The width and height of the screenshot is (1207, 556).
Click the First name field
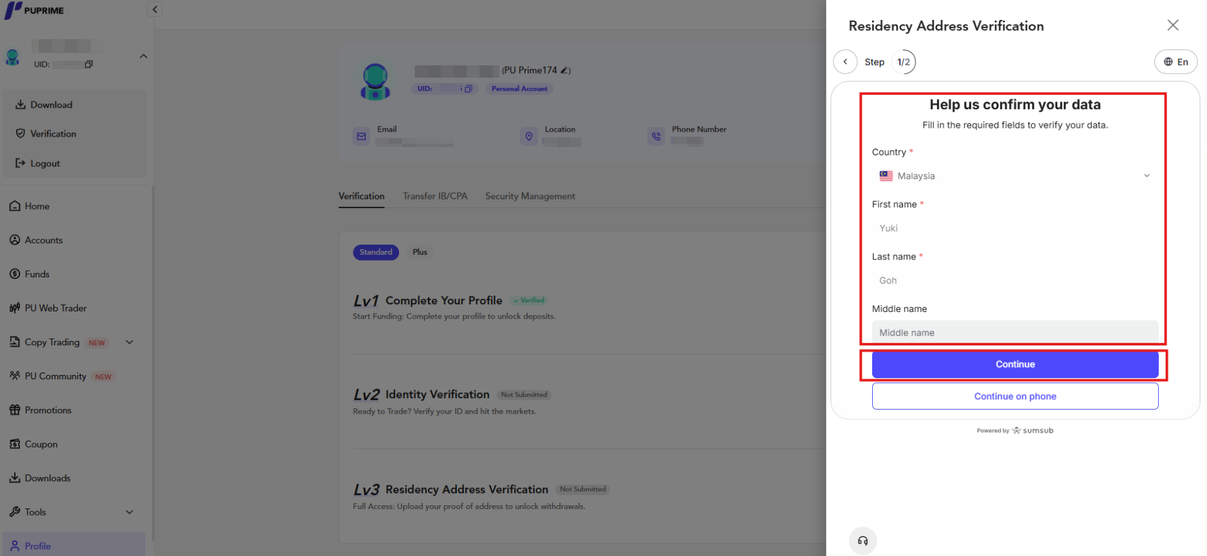click(1015, 228)
